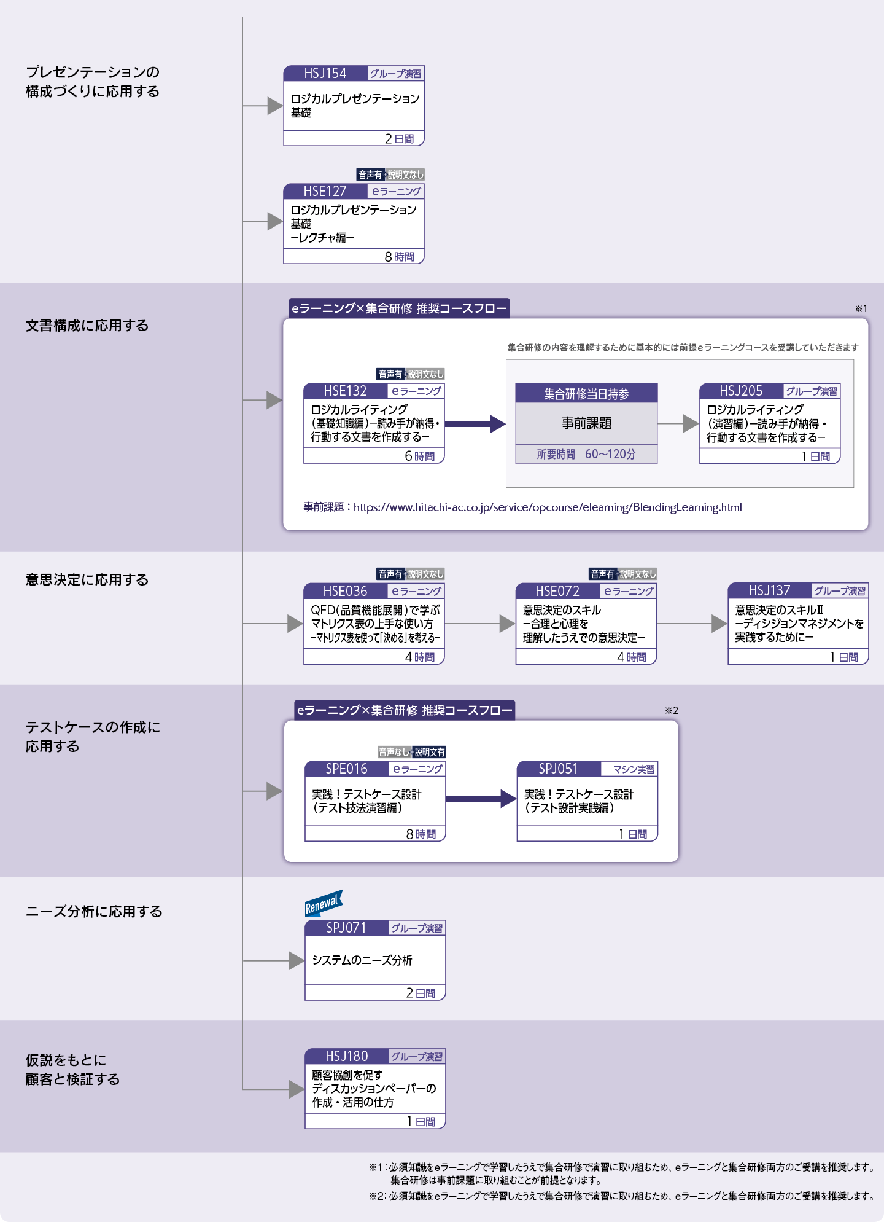Click 音声有 badge above HSE072
The image size is (884, 1222).
tap(603, 574)
